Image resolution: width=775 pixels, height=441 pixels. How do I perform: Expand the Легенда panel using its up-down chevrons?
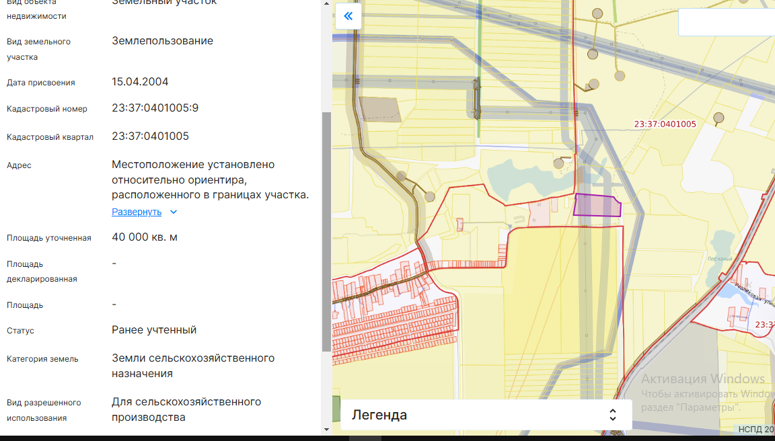(x=612, y=415)
